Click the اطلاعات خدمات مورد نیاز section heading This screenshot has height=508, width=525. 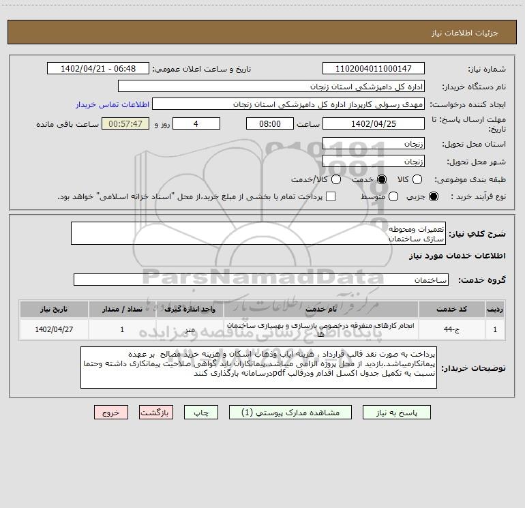(x=457, y=256)
